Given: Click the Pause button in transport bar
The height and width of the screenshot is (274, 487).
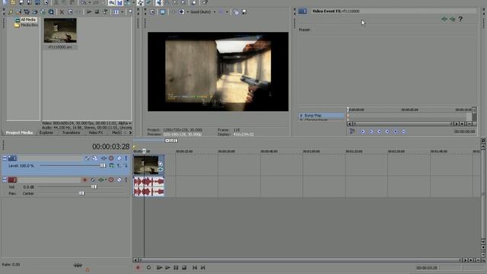Looking at the screenshot, I should (176, 267).
